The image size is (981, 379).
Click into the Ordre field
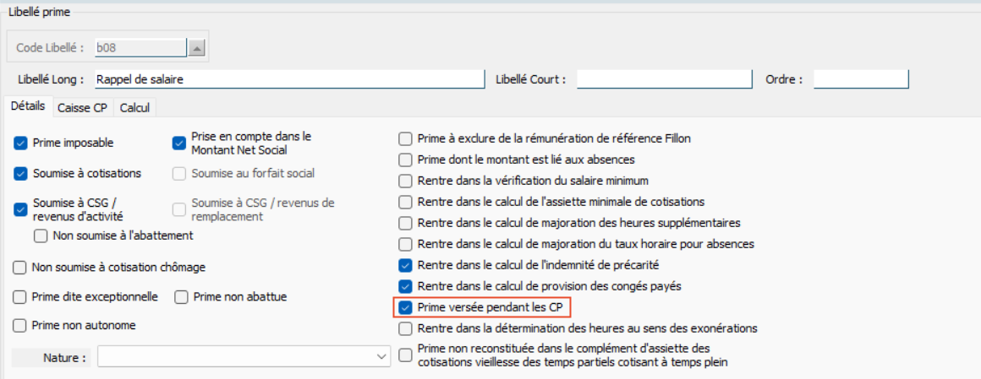[860, 79]
